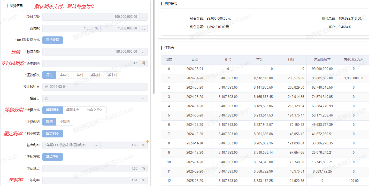Click the calendar icon in 预计起租日 field
This screenshot has width=369, height=186.
[x=47, y=87]
